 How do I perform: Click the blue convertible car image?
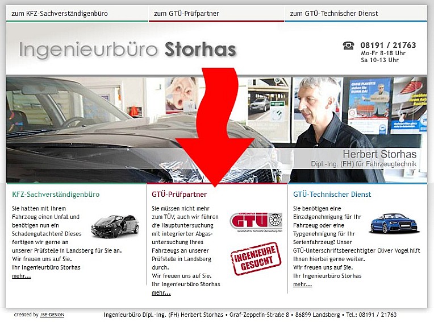(393, 223)
